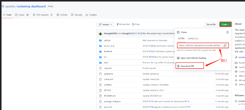This screenshot has height=110, width=245.
Task: Click the clone URL input field
Action: pos(200,45)
